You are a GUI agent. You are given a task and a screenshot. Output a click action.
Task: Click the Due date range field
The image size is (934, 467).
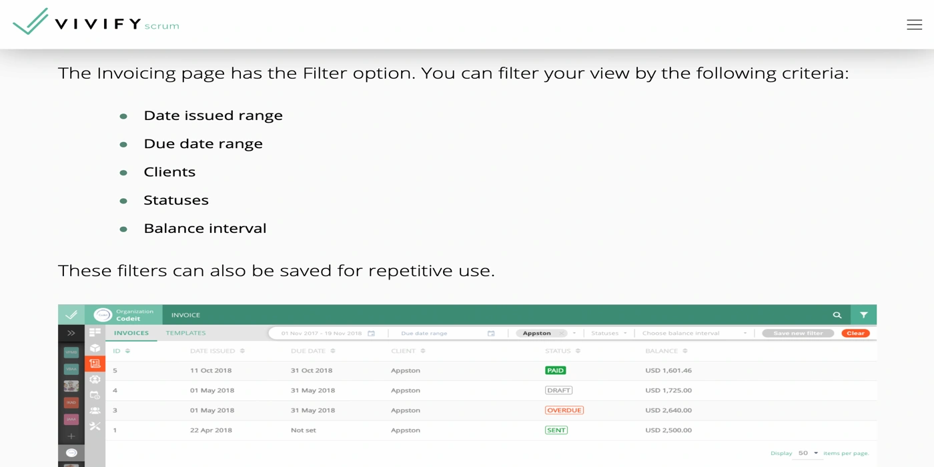440,334
